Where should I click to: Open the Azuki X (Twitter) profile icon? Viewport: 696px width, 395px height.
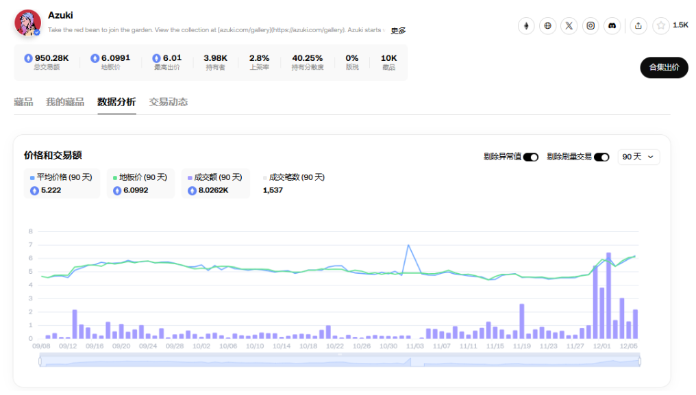tap(569, 25)
